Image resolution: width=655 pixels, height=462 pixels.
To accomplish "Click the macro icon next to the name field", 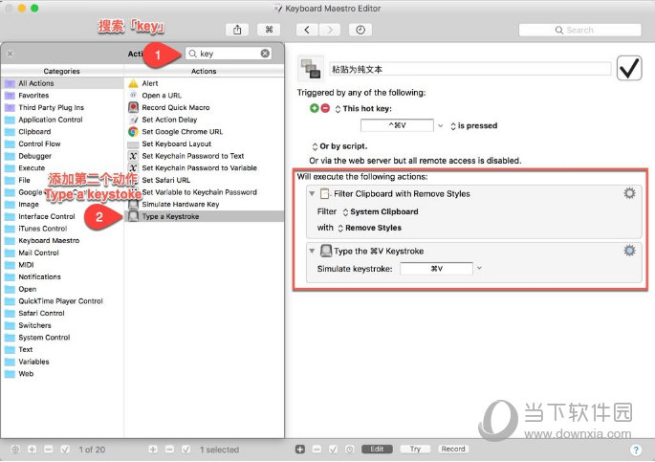I will click(311, 68).
